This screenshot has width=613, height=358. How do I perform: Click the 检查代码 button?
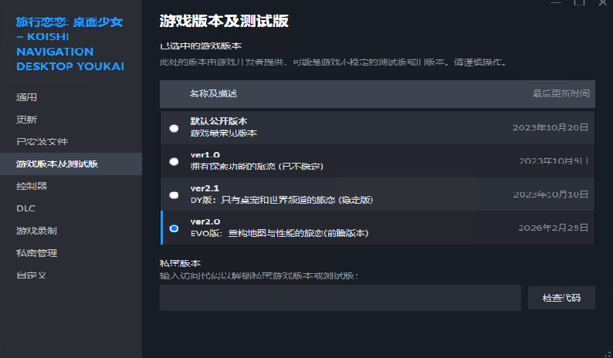(x=561, y=298)
